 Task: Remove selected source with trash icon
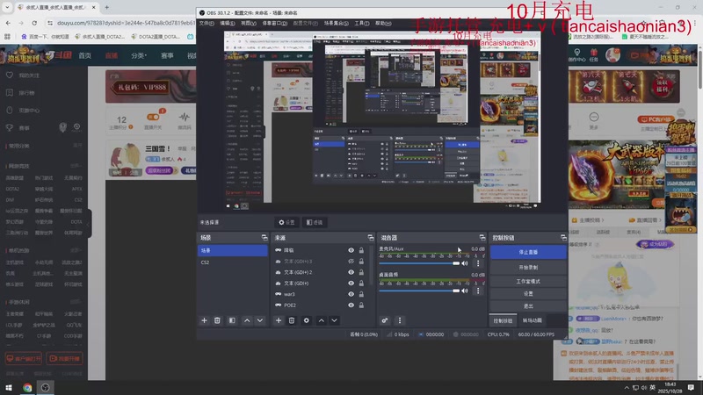pyautogui.click(x=292, y=320)
